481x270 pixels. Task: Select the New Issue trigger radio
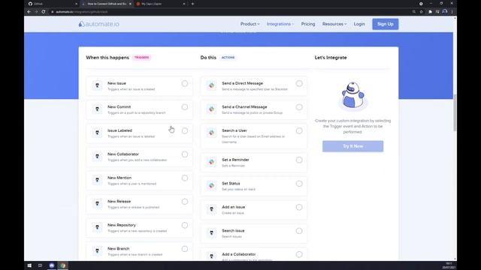pos(185,83)
